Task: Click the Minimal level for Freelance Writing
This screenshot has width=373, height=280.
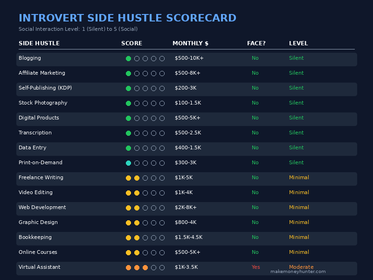Action: (x=299, y=178)
